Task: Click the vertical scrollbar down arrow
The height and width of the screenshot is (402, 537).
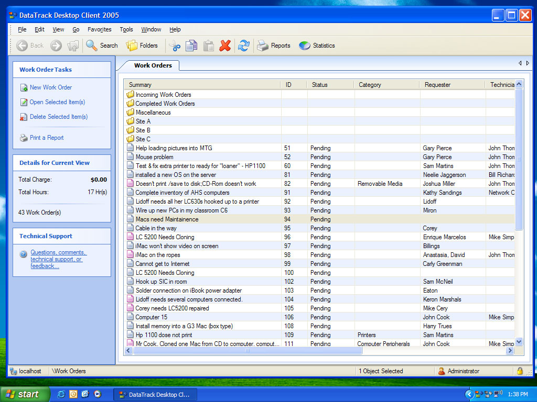Action: tap(519, 342)
